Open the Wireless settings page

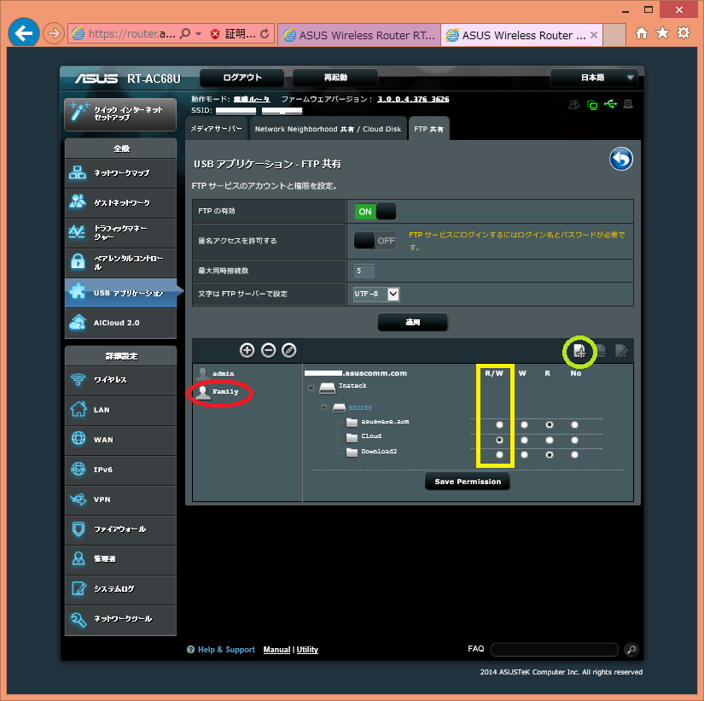120,380
